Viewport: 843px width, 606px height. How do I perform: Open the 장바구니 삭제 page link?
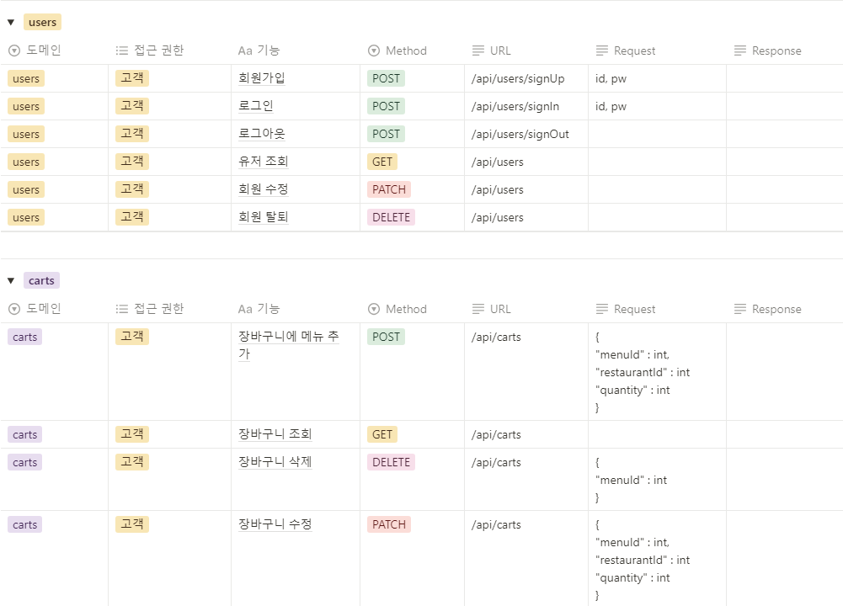275,463
